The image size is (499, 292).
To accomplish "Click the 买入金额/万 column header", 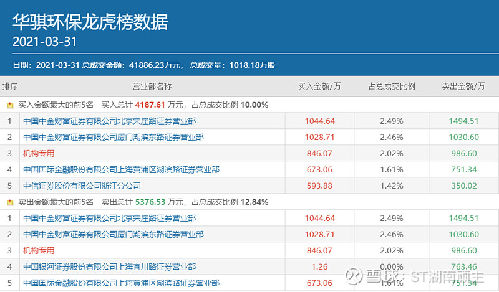I will click(x=319, y=87).
